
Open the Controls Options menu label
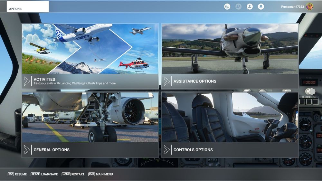tap(193, 150)
